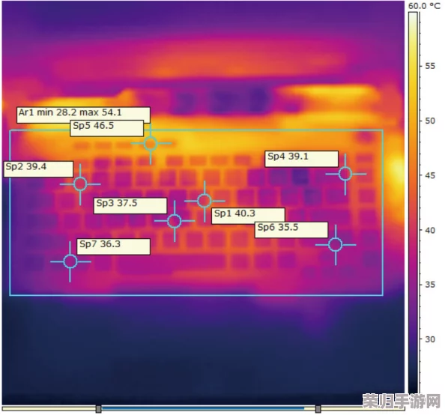Click the left handle of bottom range slider
The image size is (445, 415).
tap(98, 409)
